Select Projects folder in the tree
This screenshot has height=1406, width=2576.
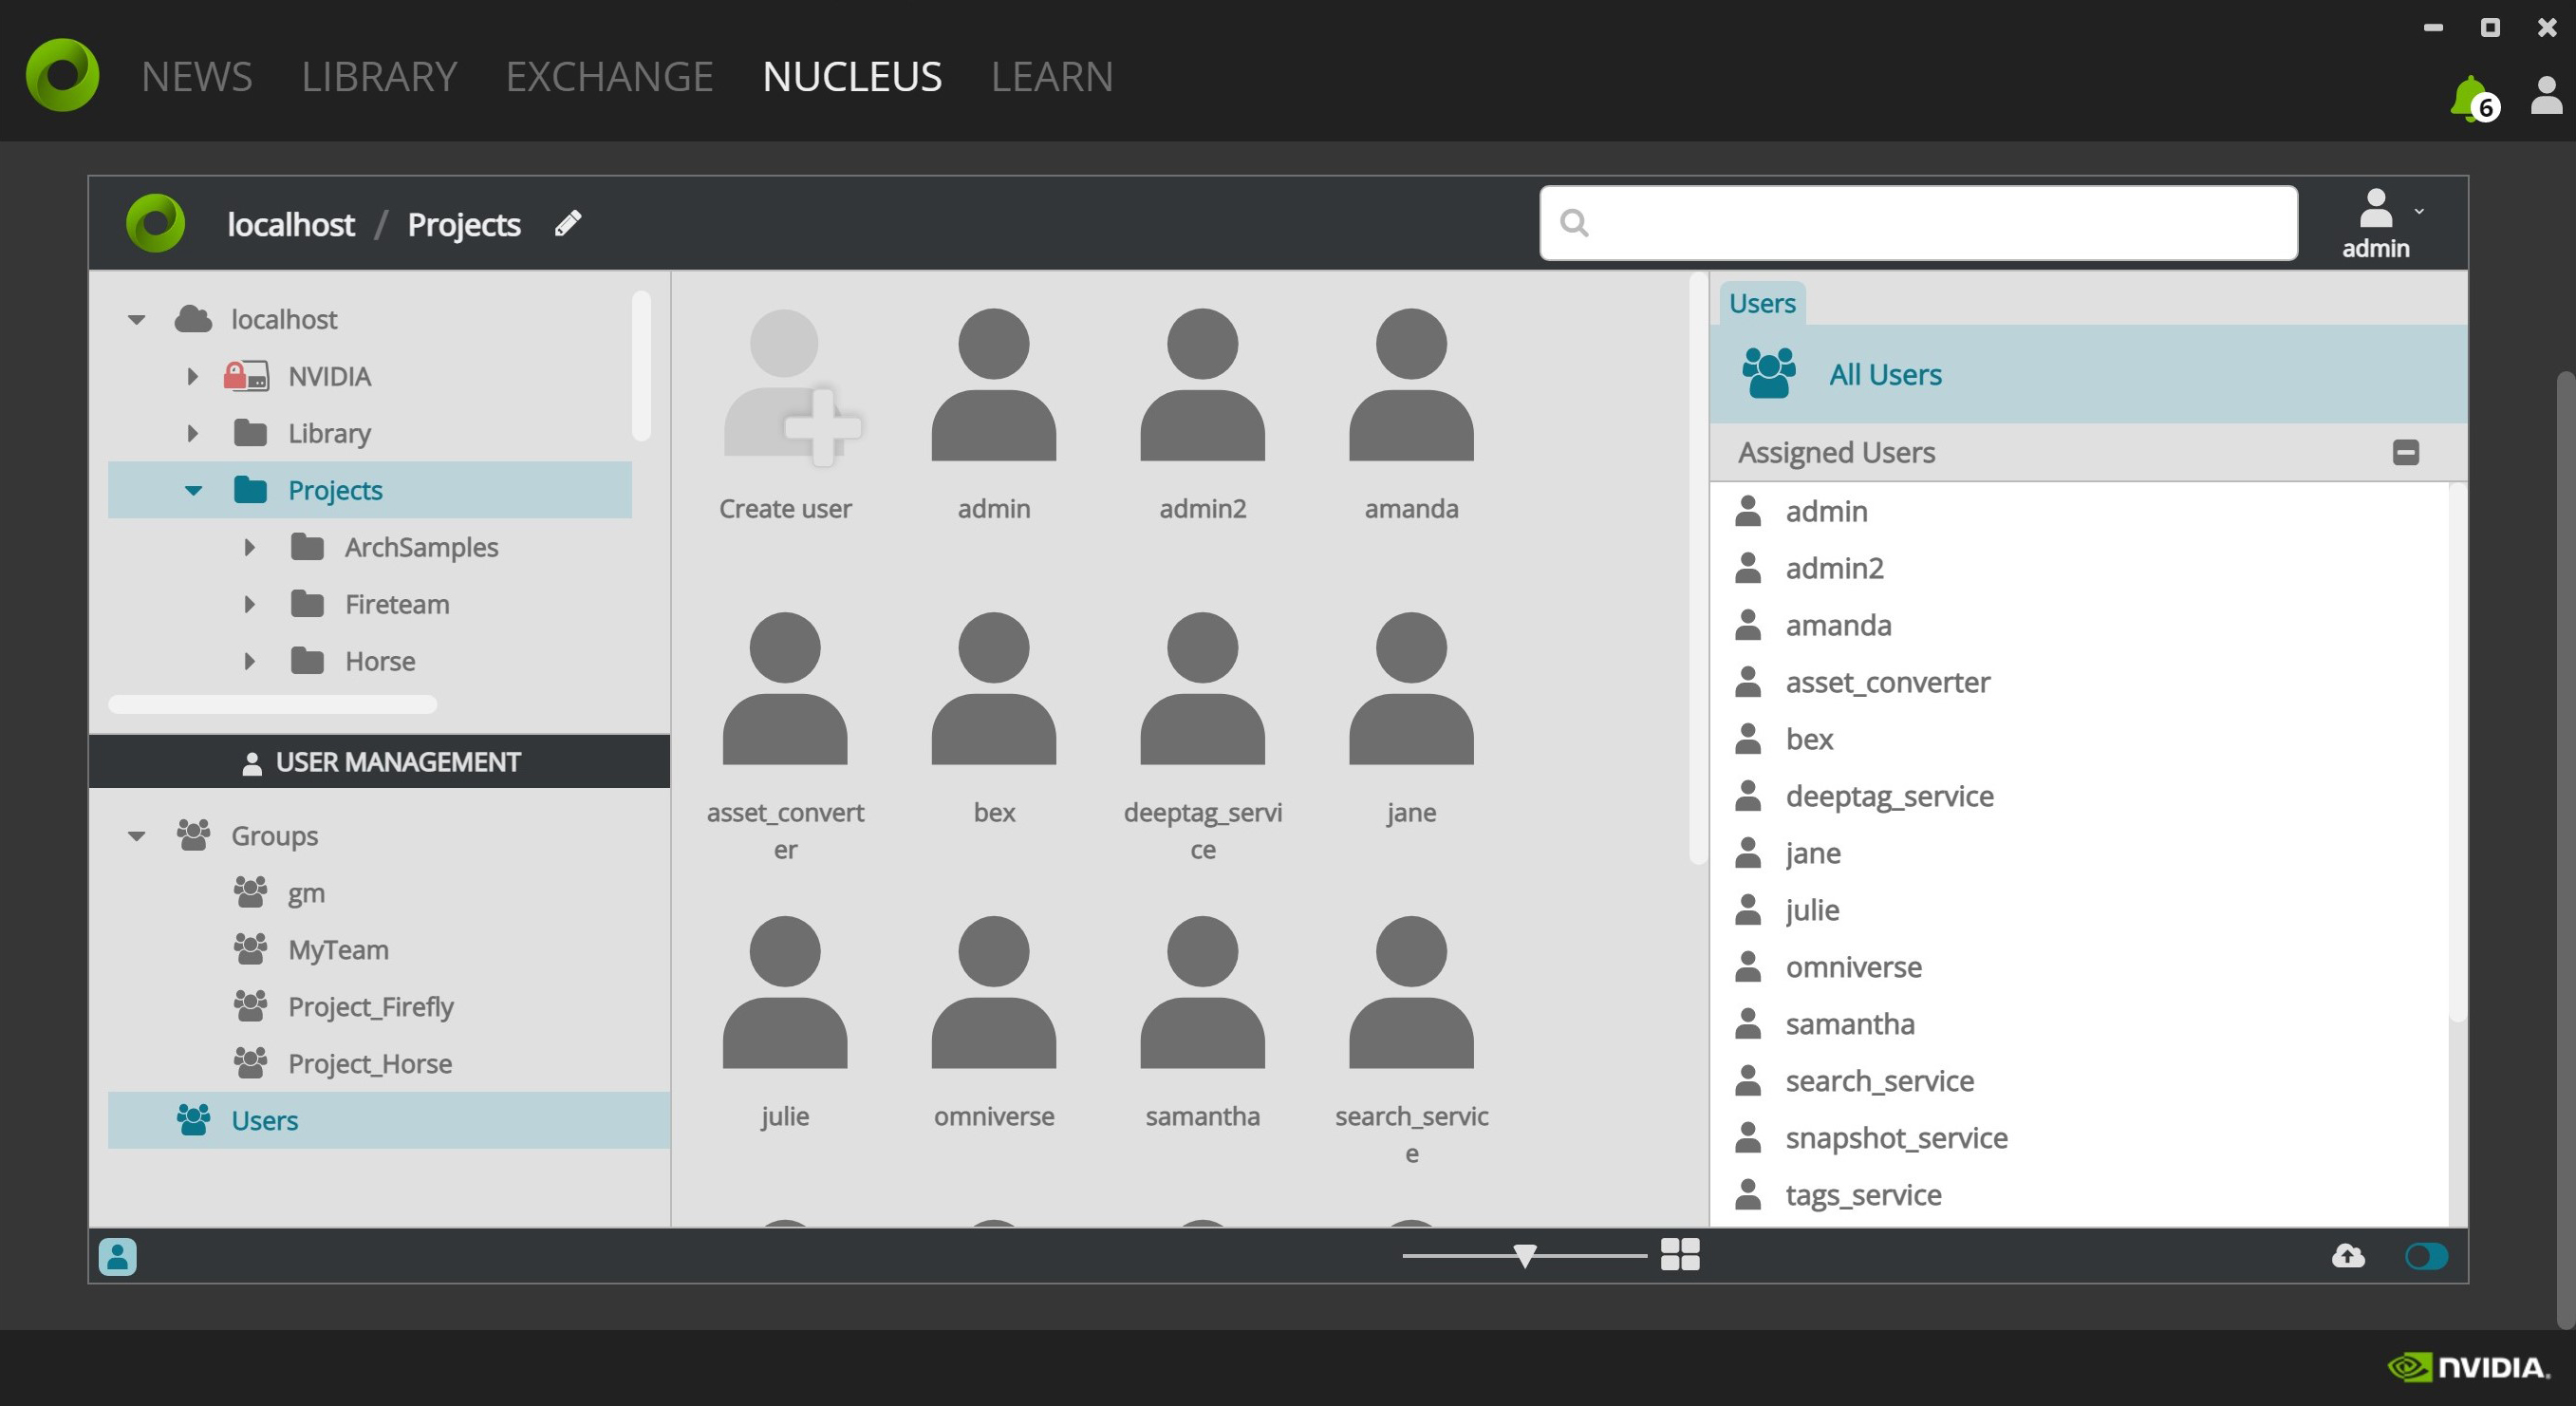(370, 490)
